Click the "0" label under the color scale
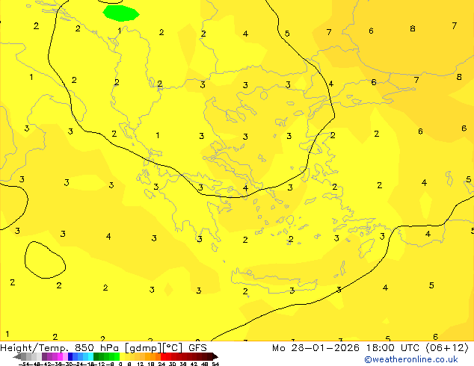The height and width of the screenshot is (366, 474). click(120, 364)
